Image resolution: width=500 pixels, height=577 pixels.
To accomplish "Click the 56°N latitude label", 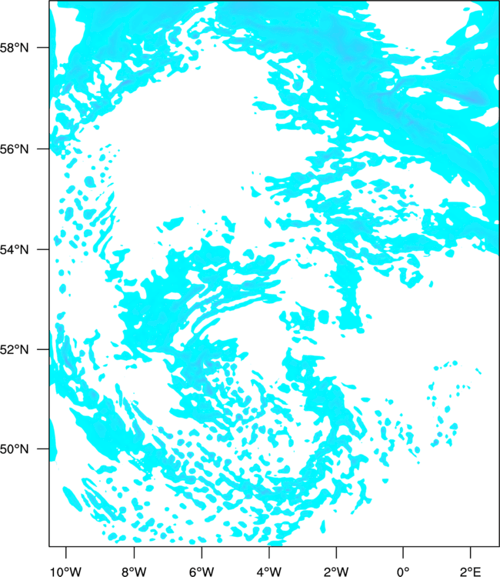I will click(15, 149).
